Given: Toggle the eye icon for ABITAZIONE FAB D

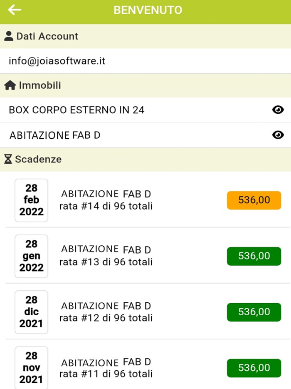Looking at the screenshot, I should 279,135.
